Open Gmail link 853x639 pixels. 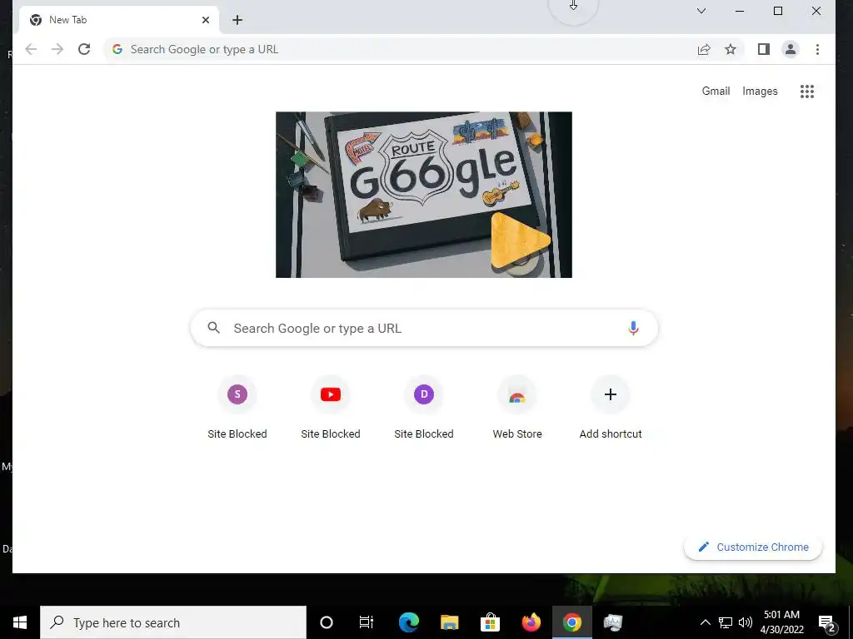[716, 92]
